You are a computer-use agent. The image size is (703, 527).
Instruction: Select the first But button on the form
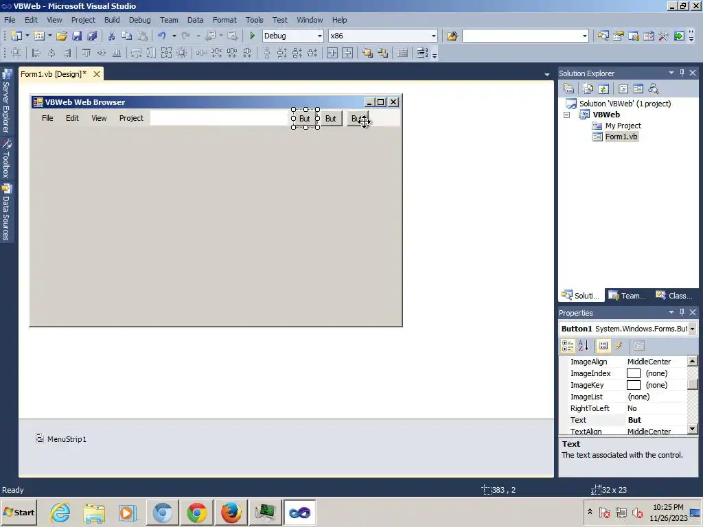(306, 119)
